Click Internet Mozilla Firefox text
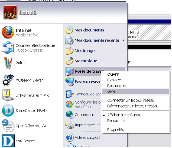This screenshot has height=148, width=172. (x=27, y=33)
